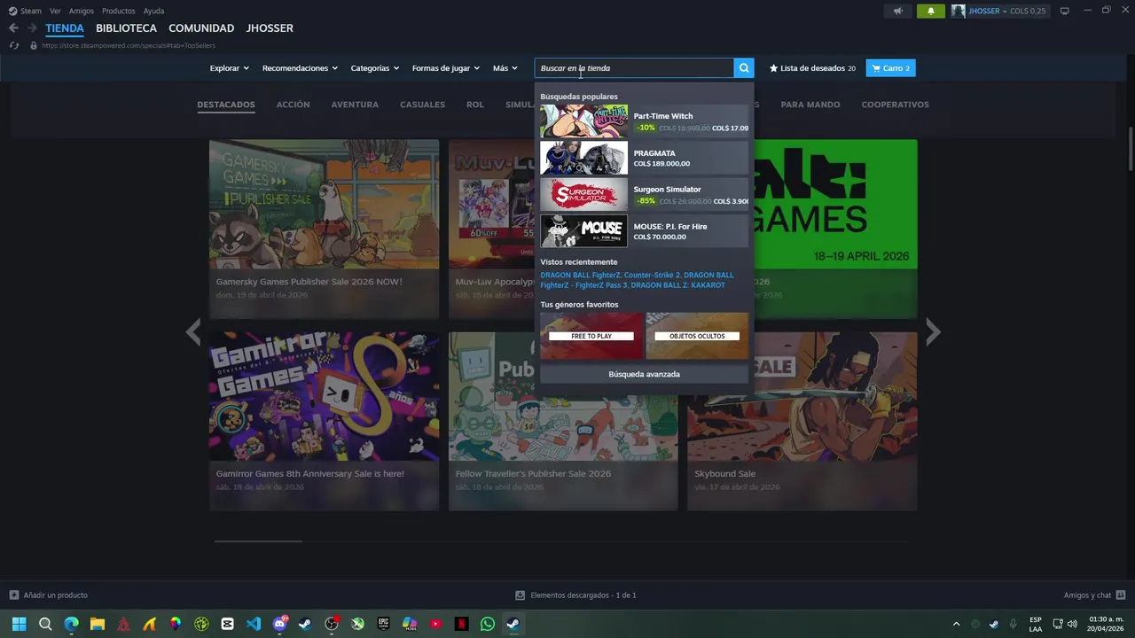Open the Skybound Sale card

(802, 422)
